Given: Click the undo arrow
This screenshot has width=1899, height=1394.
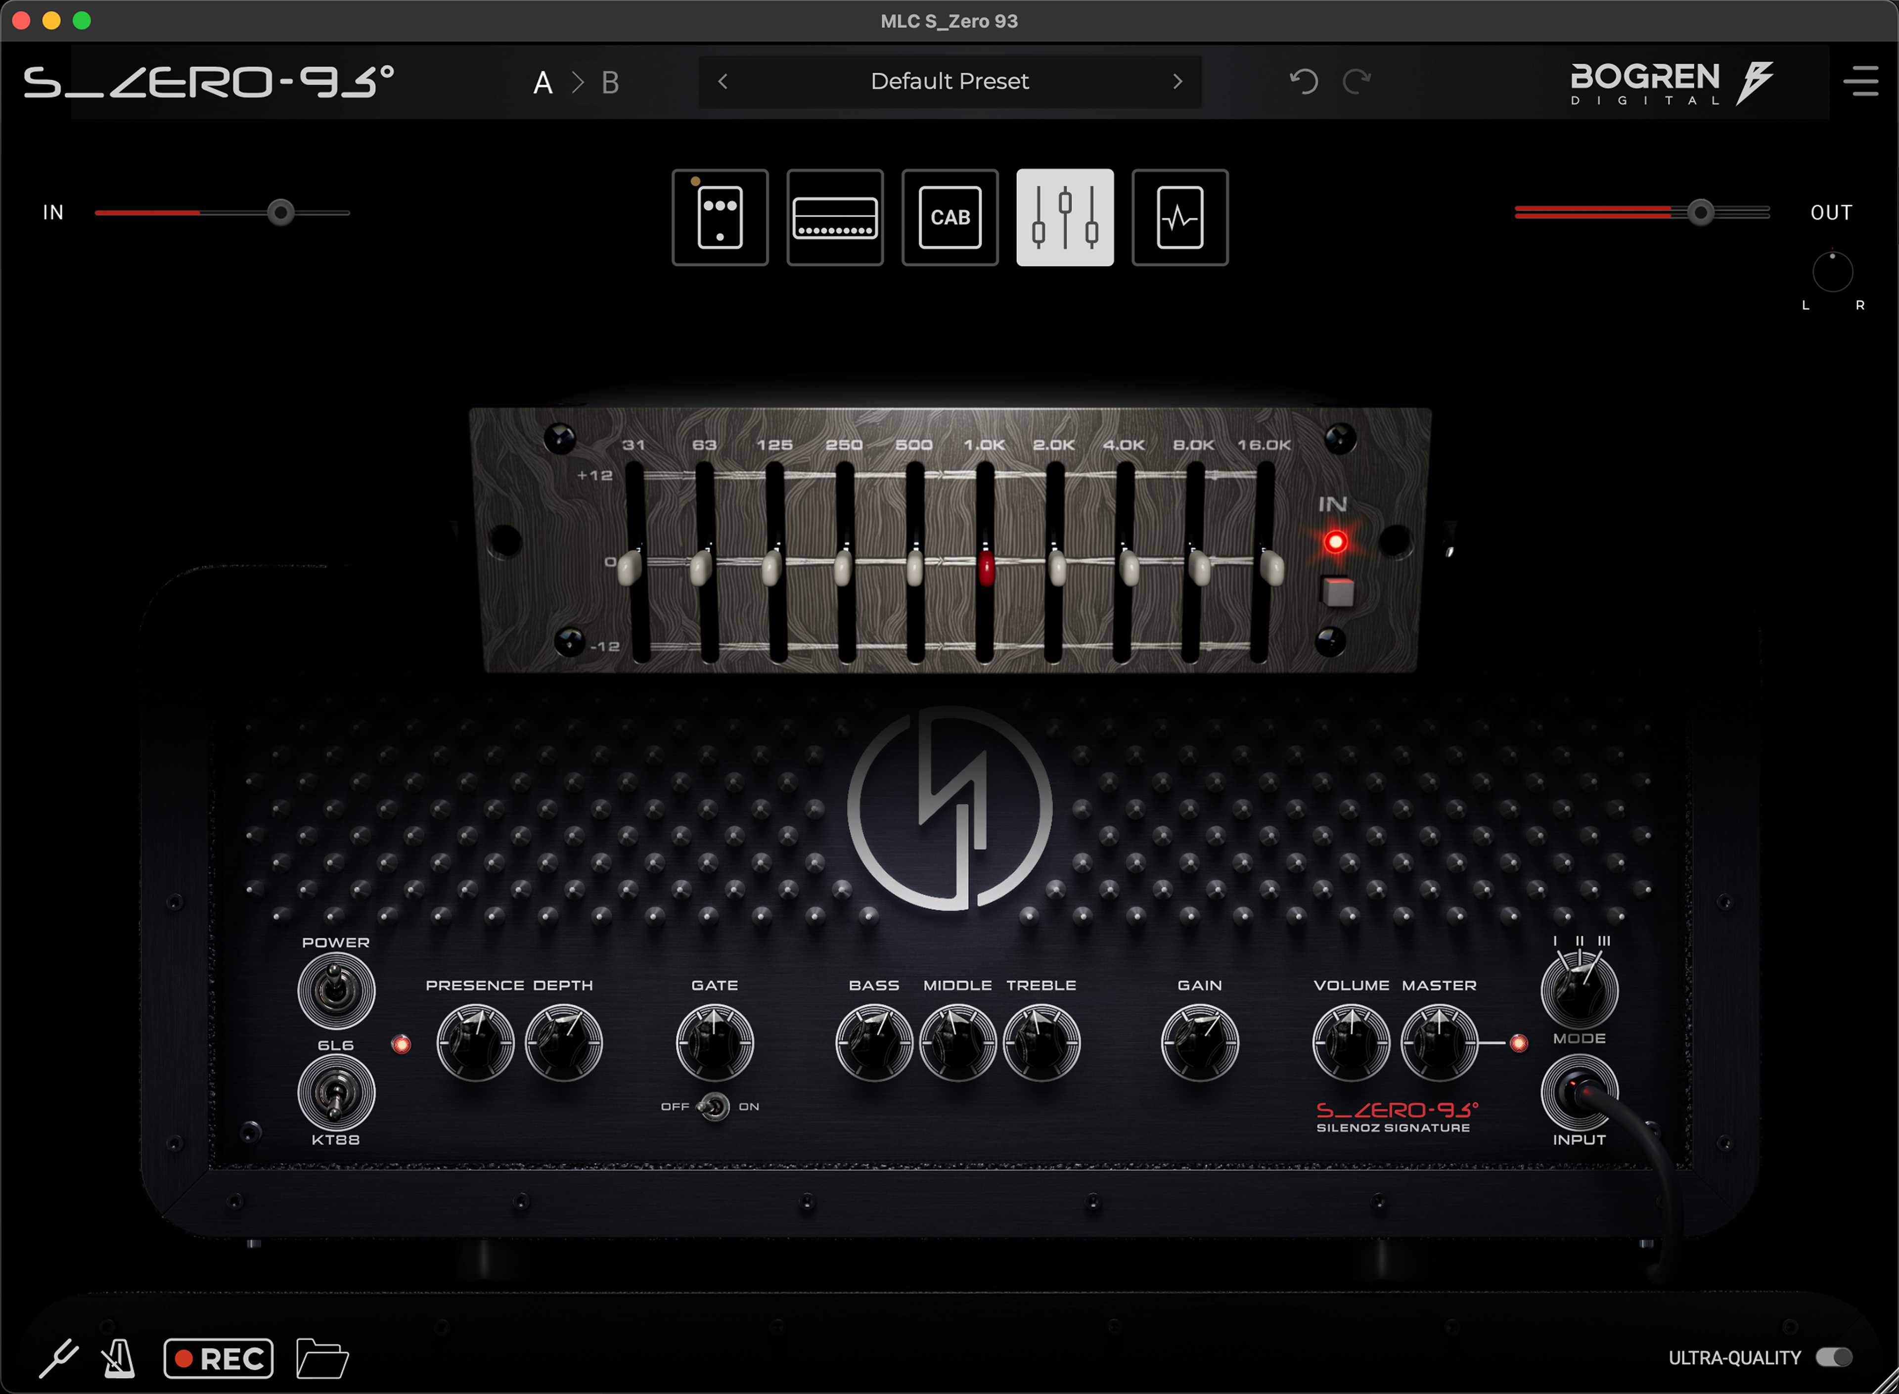Looking at the screenshot, I should click(1304, 81).
